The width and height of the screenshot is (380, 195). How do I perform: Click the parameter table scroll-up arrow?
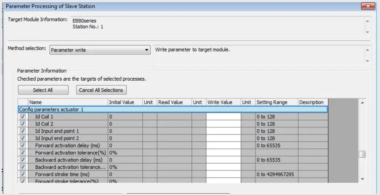tap(362, 103)
